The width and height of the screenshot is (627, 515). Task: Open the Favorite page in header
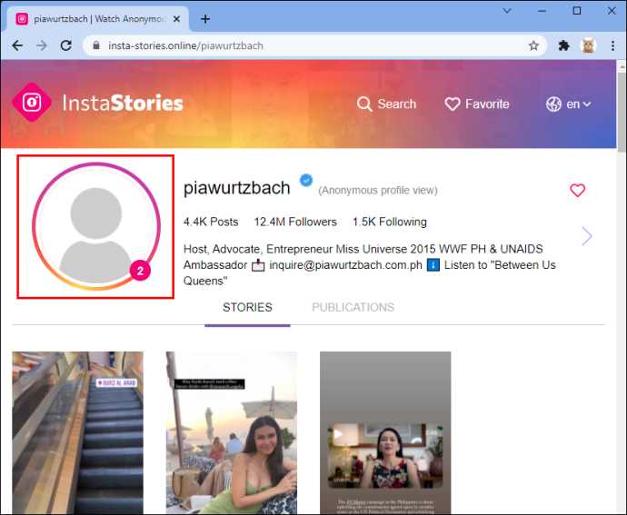(x=476, y=104)
